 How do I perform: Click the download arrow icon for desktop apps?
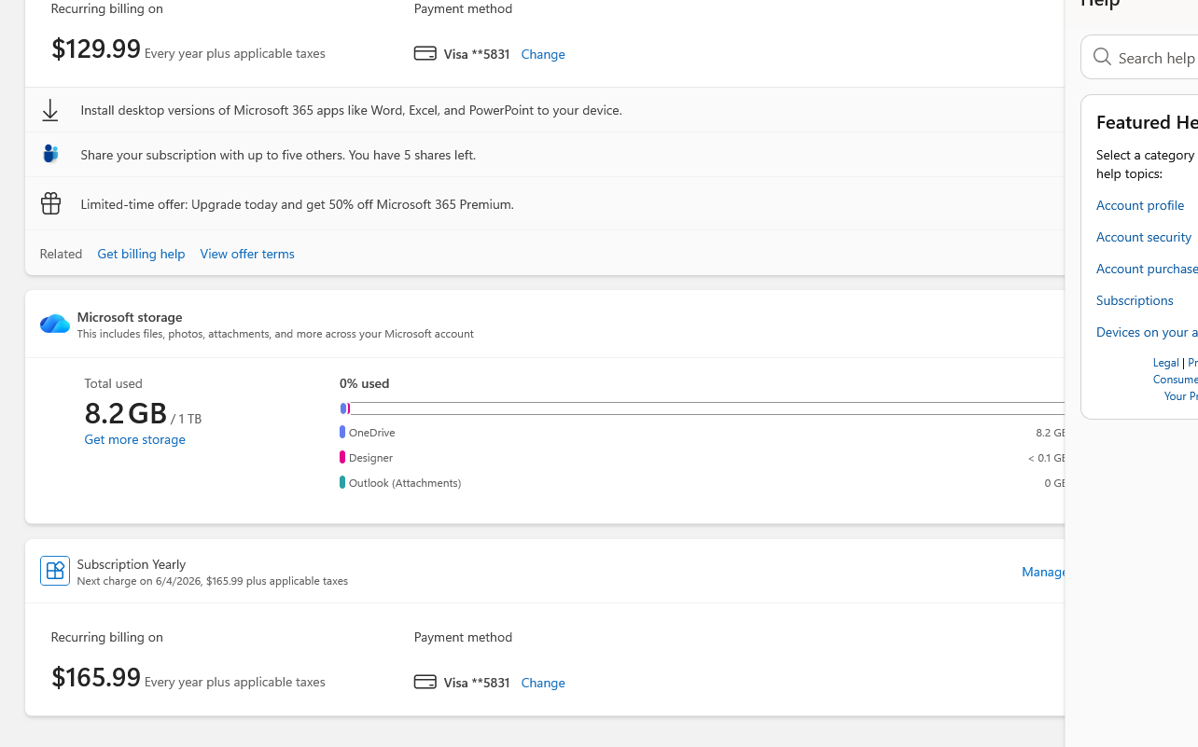[50, 110]
